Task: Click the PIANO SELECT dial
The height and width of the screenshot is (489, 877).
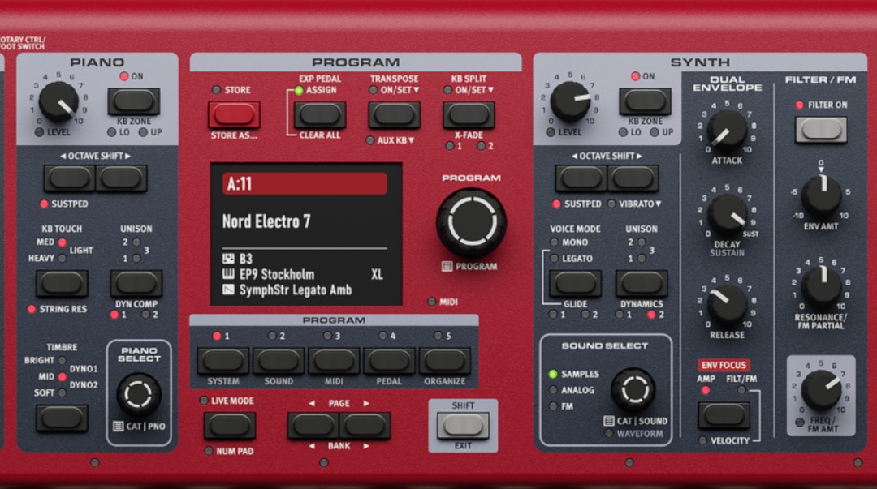Action: click(139, 395)
